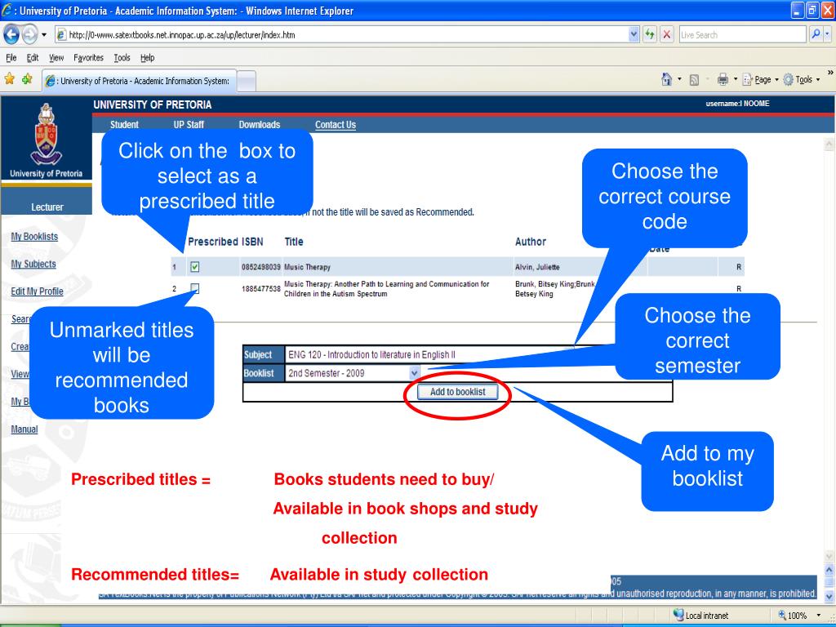Click the Local intranet zone status icon

click(678, 615)
